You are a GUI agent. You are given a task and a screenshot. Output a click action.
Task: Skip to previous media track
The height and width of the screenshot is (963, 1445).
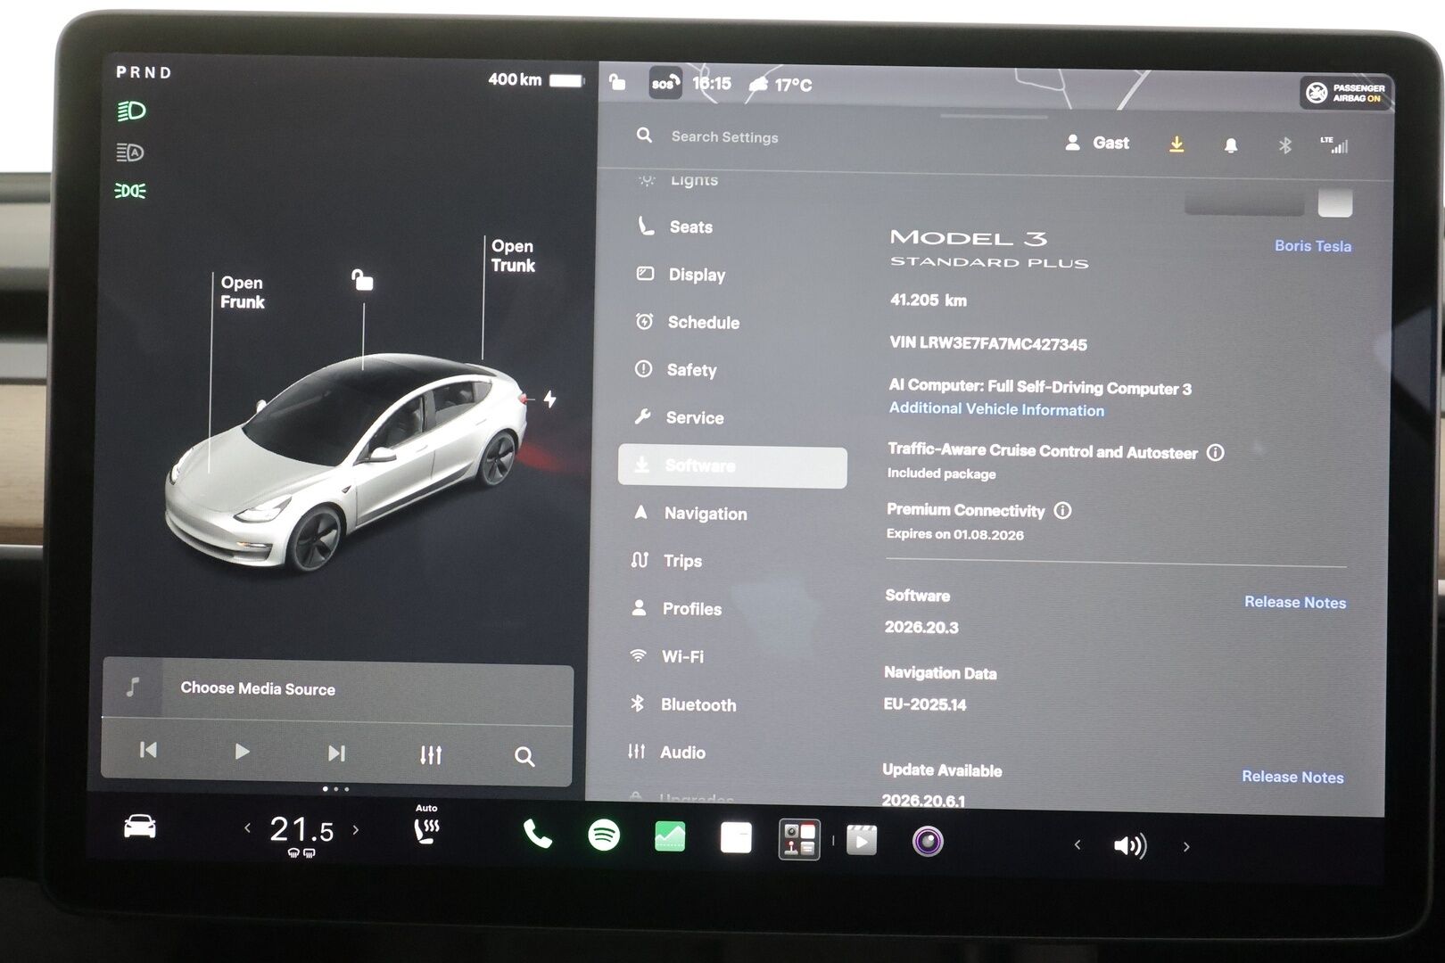click(x=148, y=750)
